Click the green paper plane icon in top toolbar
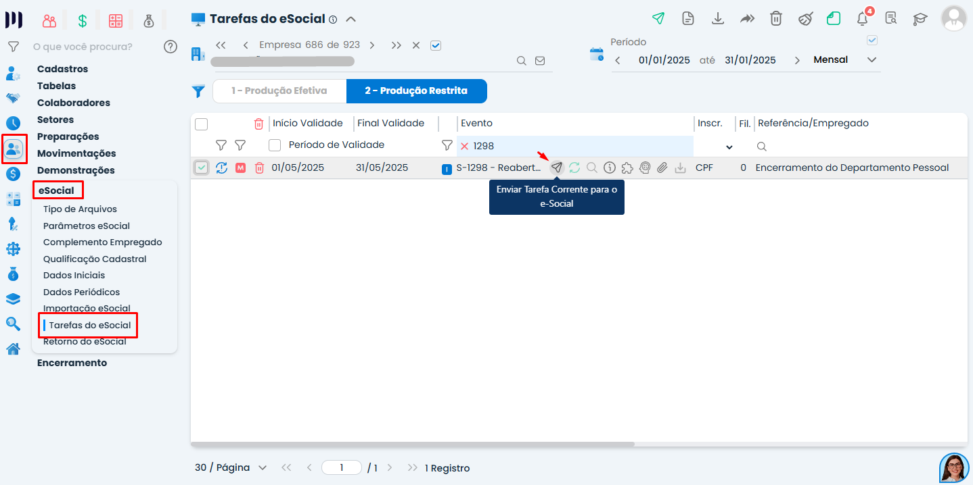 658,19
